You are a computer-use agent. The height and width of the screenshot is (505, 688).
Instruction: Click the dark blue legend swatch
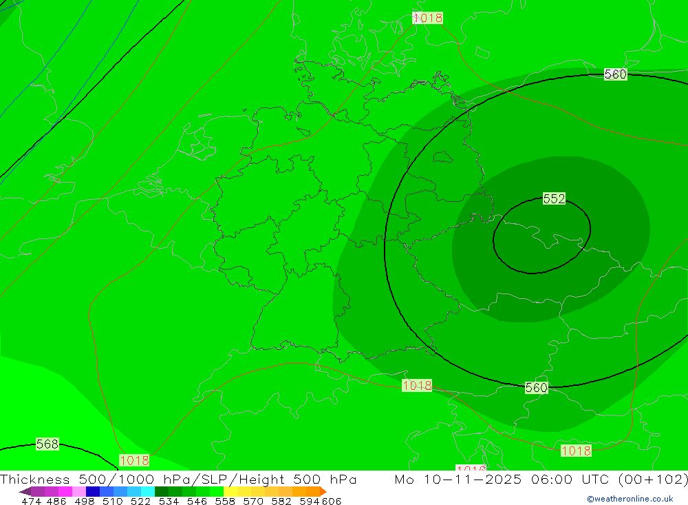(93, 491)
